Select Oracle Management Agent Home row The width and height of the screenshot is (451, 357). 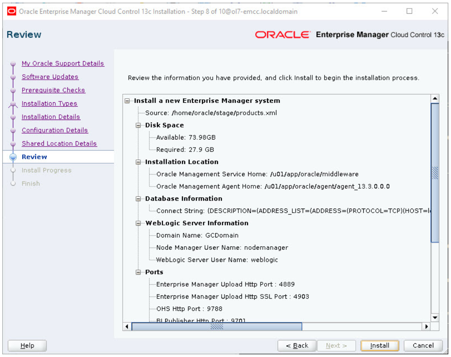pos(273,186)
